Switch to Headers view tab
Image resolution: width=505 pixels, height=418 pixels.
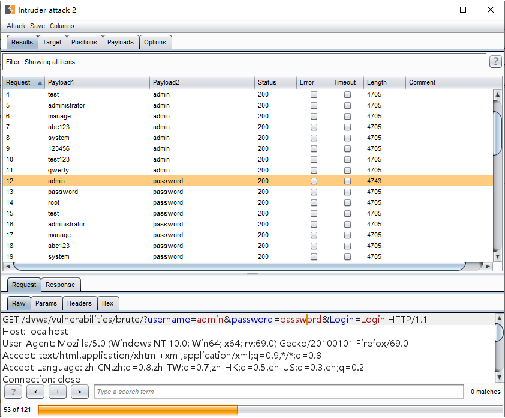point(79,303)
